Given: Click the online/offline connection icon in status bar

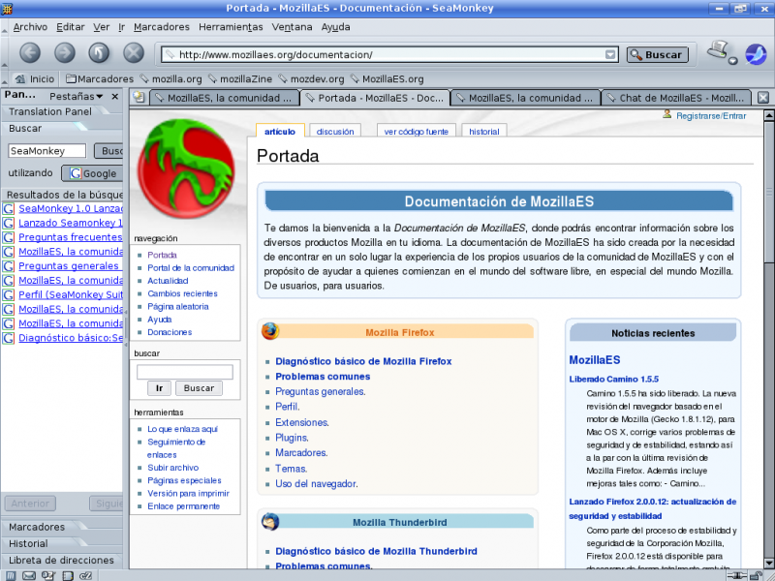Looking at the screenshot, I should [x=736, y=575].
